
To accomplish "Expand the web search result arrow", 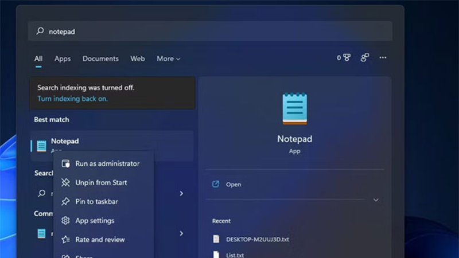I will pyautogui.click(x=181, y=194).
